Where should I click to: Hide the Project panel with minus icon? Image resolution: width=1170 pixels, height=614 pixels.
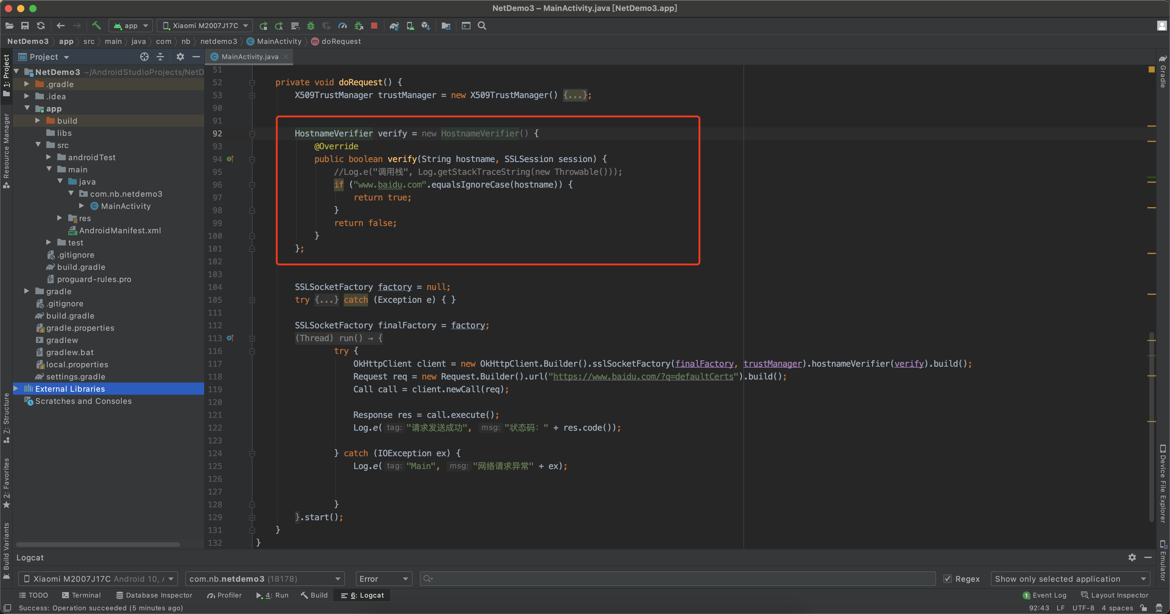(x=196, y=57)
